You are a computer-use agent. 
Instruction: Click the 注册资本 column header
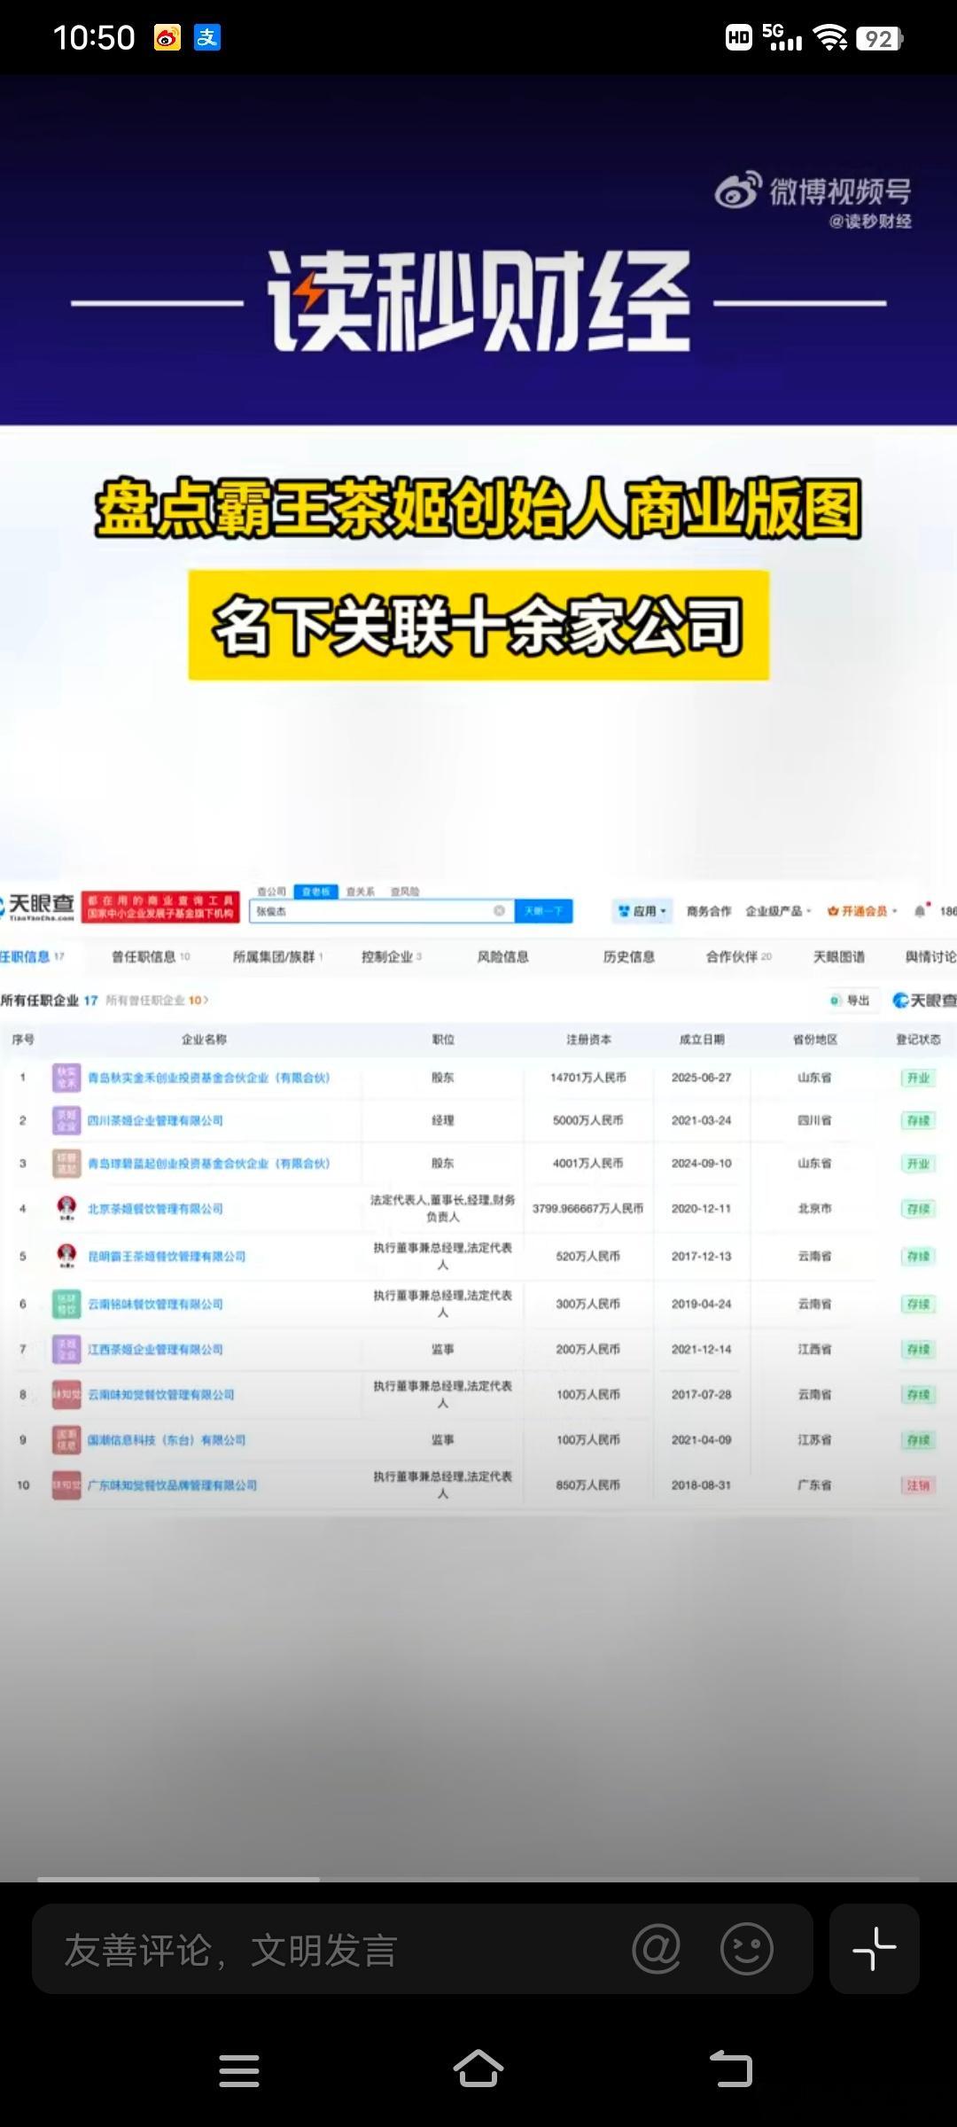click(588, 1039)
